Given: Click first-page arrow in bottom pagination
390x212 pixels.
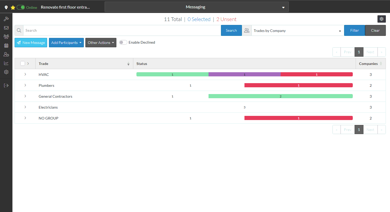Looking at the screenshot, I should [336, 130].
